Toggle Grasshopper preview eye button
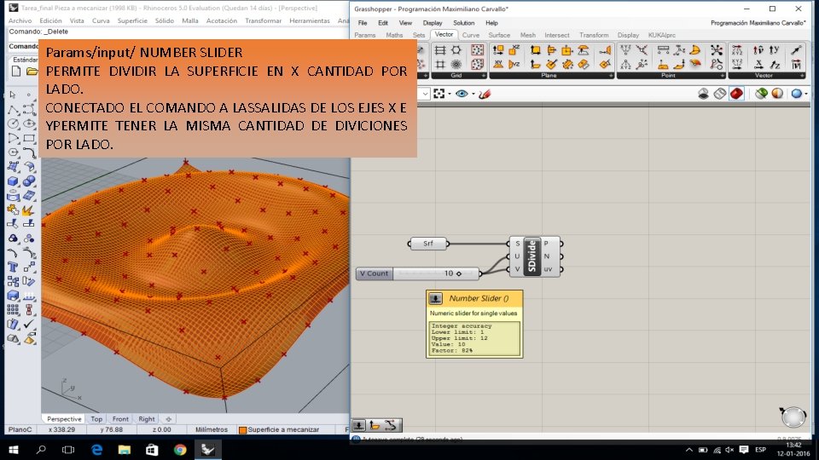 [462, 94]
